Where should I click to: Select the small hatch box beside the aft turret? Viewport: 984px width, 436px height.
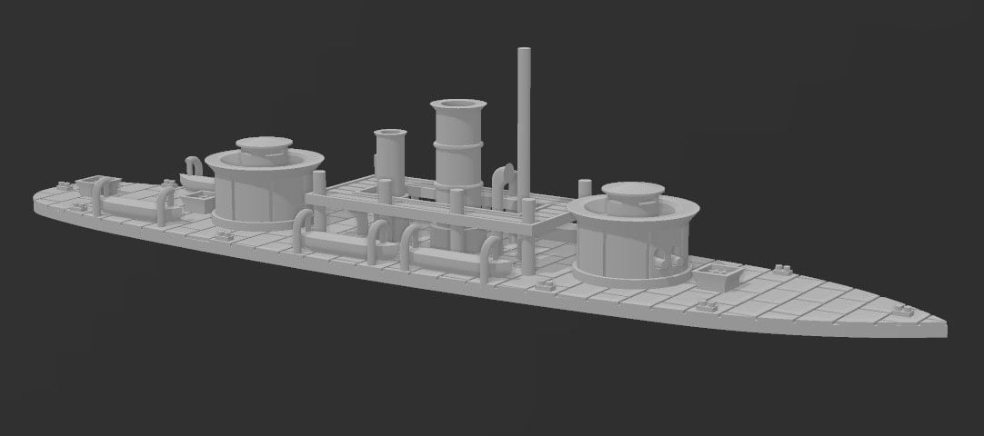[199, 201]
